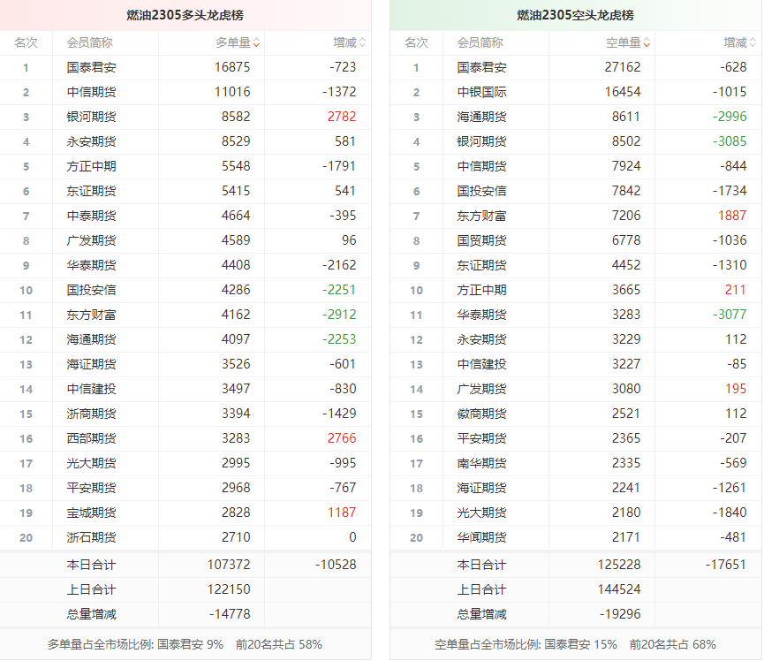Click 浙商期货 member name

point(91,414)
